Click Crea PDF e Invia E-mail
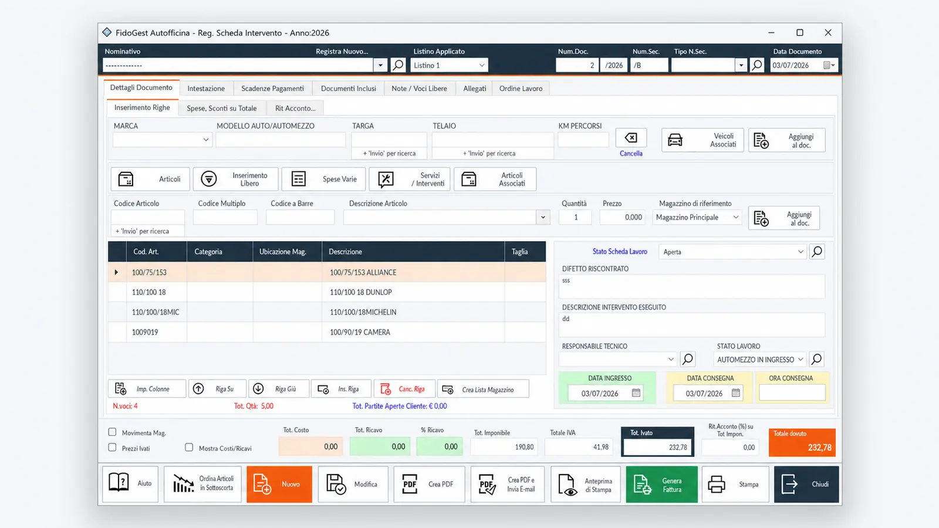Viewport: 939px width, 528px height. 508,484
